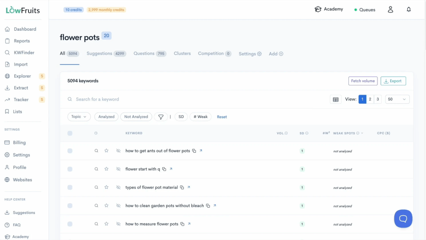
Task: Open the 50 per-page dropdown
Action: point(397,99)
